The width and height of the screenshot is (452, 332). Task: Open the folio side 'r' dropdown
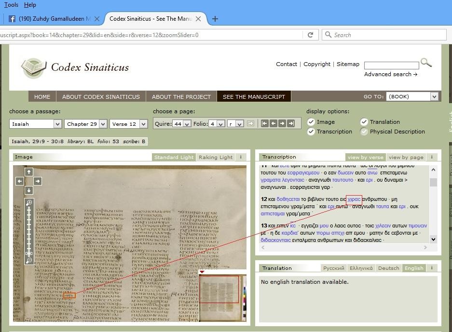click(235, 124)
